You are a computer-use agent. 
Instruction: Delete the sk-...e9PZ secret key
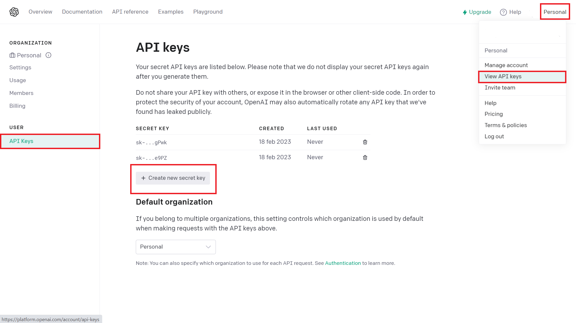pos(365,157)
